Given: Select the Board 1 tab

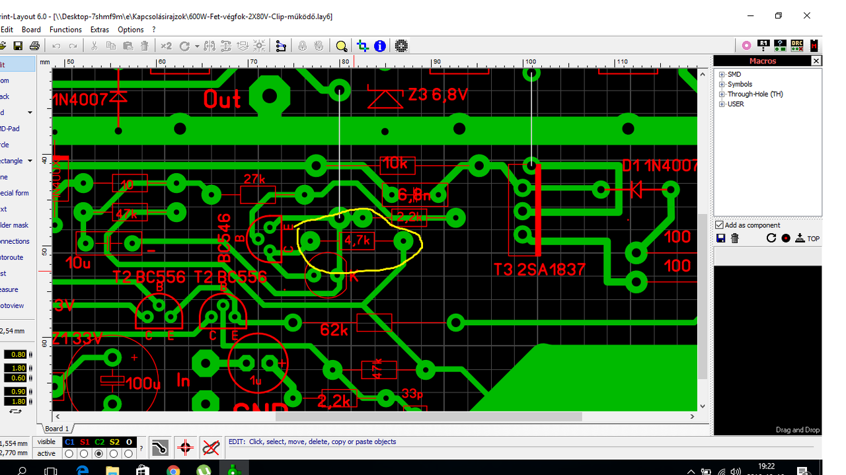Looking at the screenshot, I should [57, 429].
